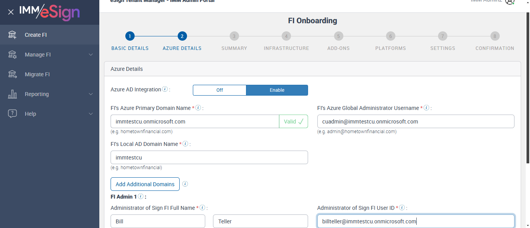530x228 pixels.
Task: Click the AZURE DETAILS step label
Action: click(x=182, y=48)
